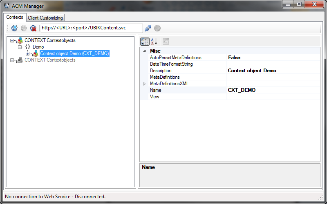Viewport: 327px width, 204px height.
Task: Expand the MetaDefinitionsXML property
Action: click(x=144, y=84)
